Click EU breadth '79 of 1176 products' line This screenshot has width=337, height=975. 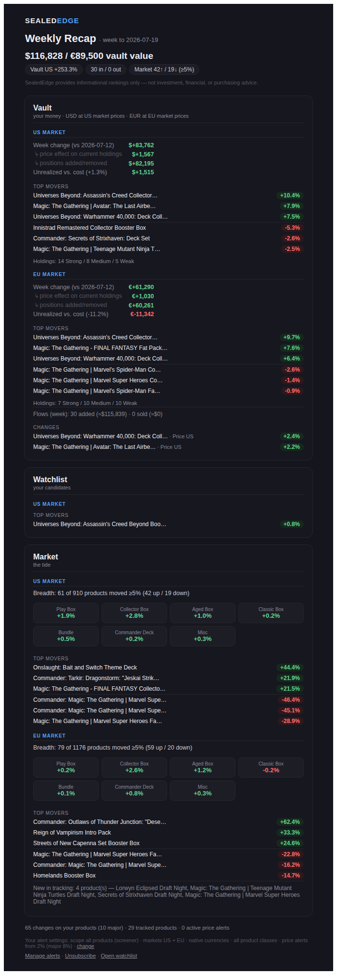pos(113,748)
